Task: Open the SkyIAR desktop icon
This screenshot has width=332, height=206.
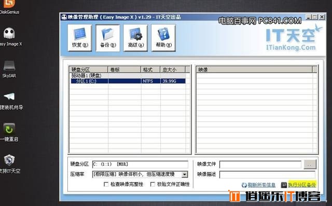Action: (9, 69)
